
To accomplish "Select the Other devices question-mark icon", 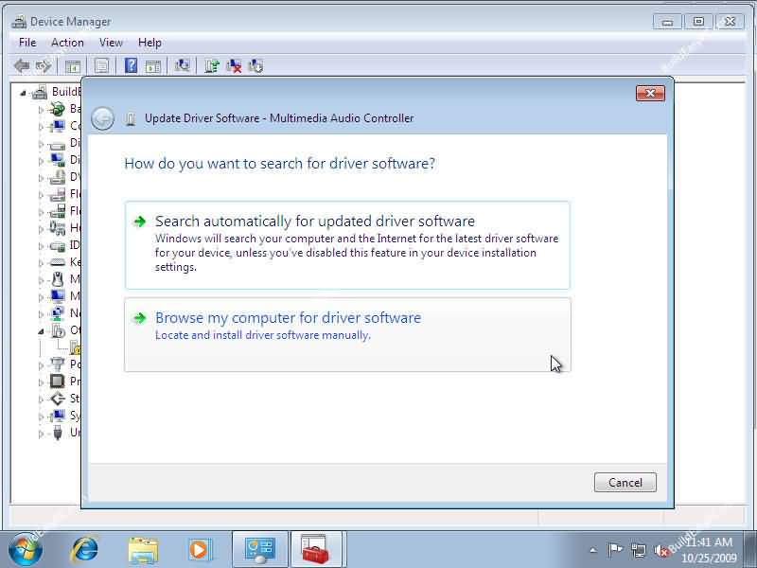I will click(x=58, y=330).
